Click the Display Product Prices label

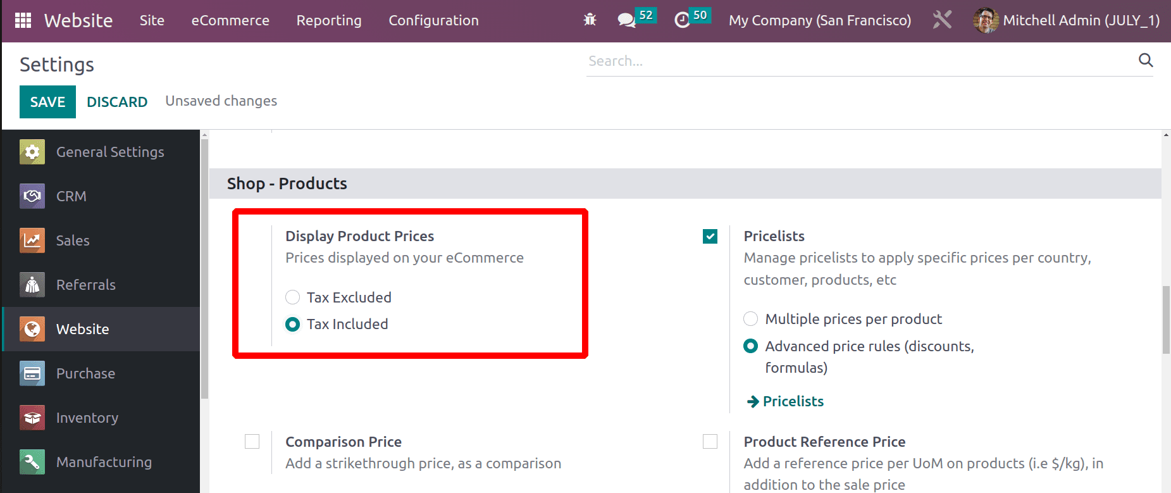tap(359, 236)
